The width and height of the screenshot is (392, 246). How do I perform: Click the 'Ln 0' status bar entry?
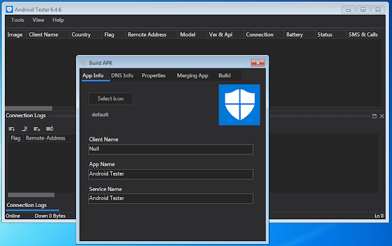tap(379, 216)
